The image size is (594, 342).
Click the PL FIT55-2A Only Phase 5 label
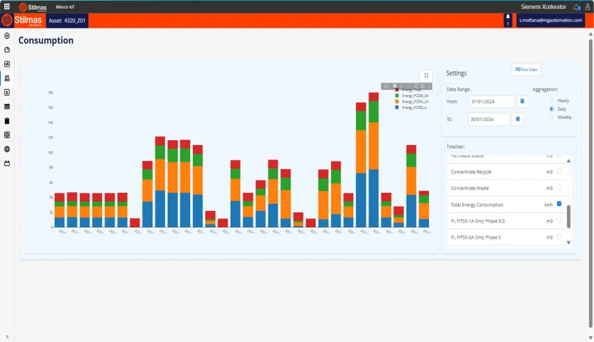click(476, 237)
